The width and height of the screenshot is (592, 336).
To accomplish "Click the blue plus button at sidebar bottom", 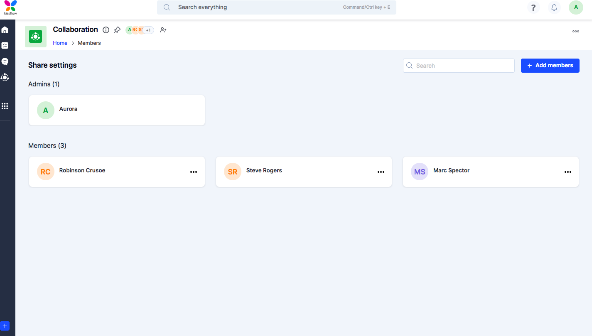I will (5, 326).
